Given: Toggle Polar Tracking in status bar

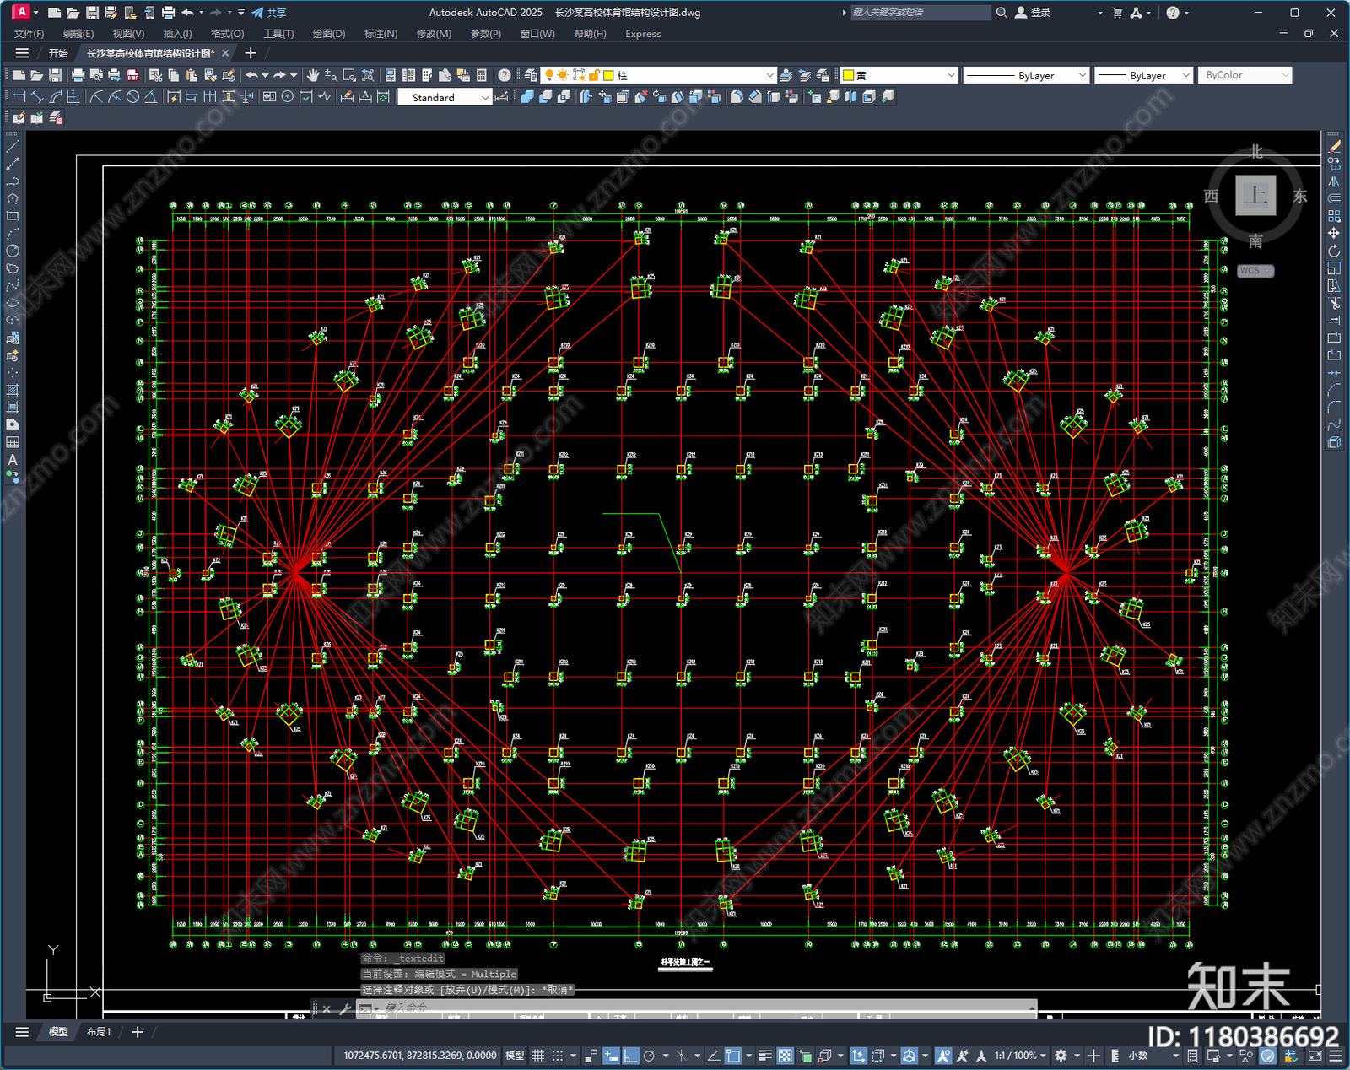Looking at the screenshot, I should point(649,1056).
